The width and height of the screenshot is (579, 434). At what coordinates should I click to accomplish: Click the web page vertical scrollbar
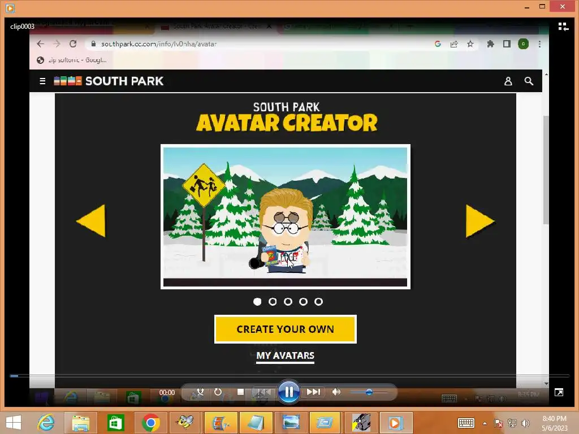click(x=546, y=170)
